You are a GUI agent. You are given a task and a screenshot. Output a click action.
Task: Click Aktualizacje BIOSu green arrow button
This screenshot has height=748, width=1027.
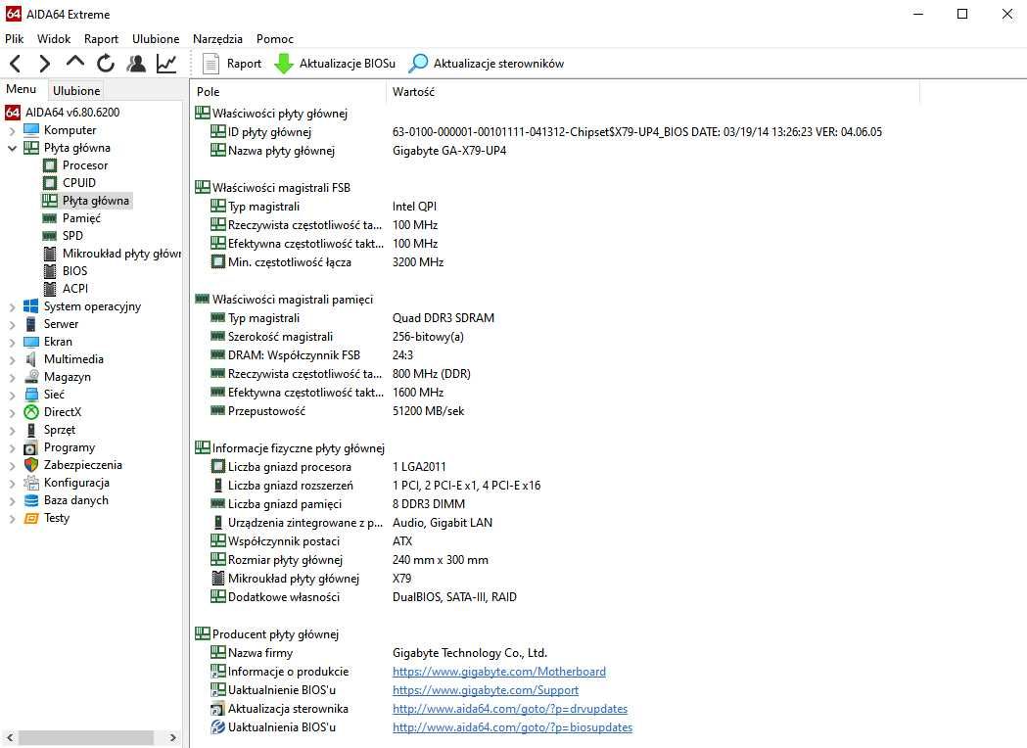(x=335, y=64)
